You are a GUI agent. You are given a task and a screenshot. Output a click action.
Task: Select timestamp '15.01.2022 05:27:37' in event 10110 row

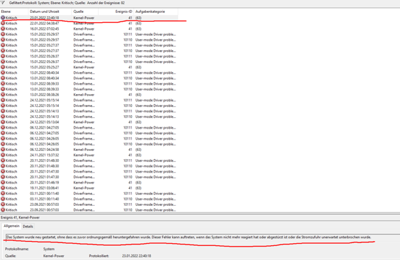[x=44, y=51]
